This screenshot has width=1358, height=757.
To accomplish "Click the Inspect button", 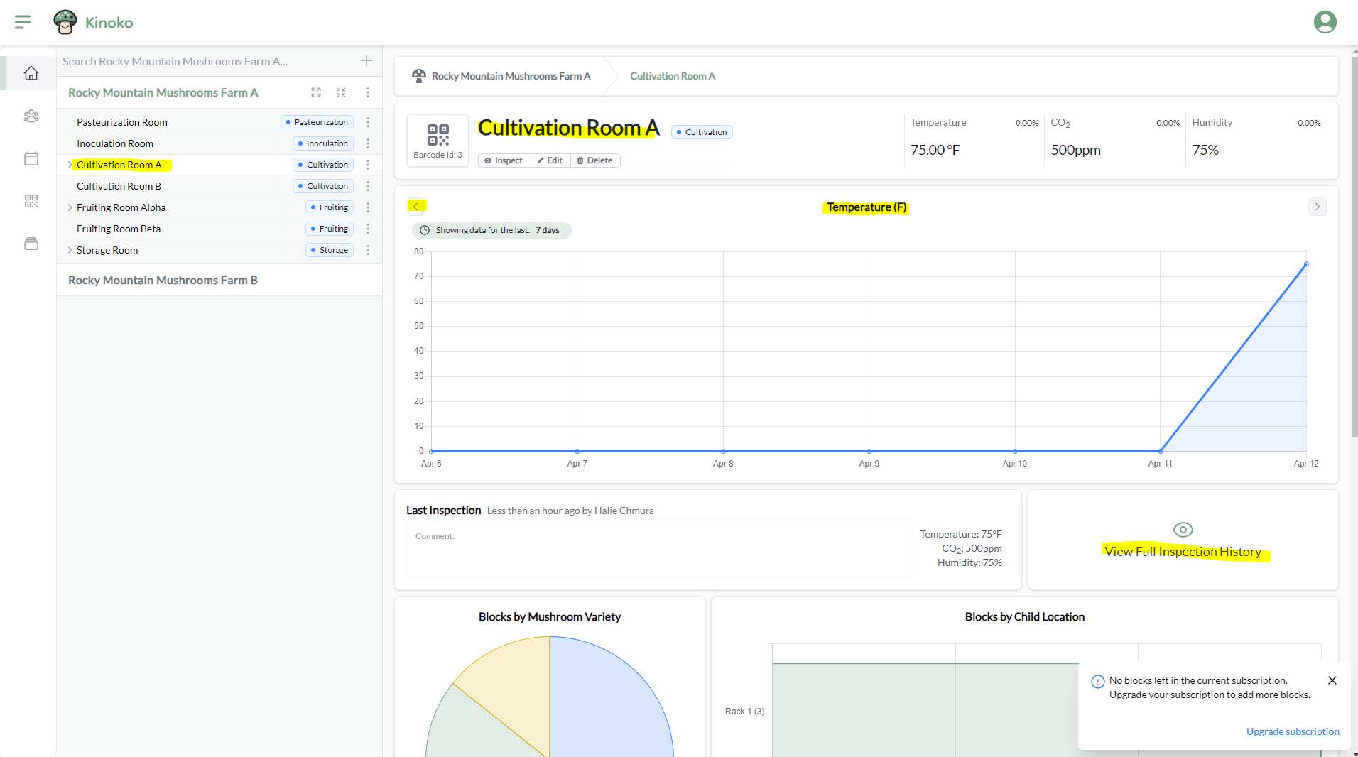I will coord(504,160).
